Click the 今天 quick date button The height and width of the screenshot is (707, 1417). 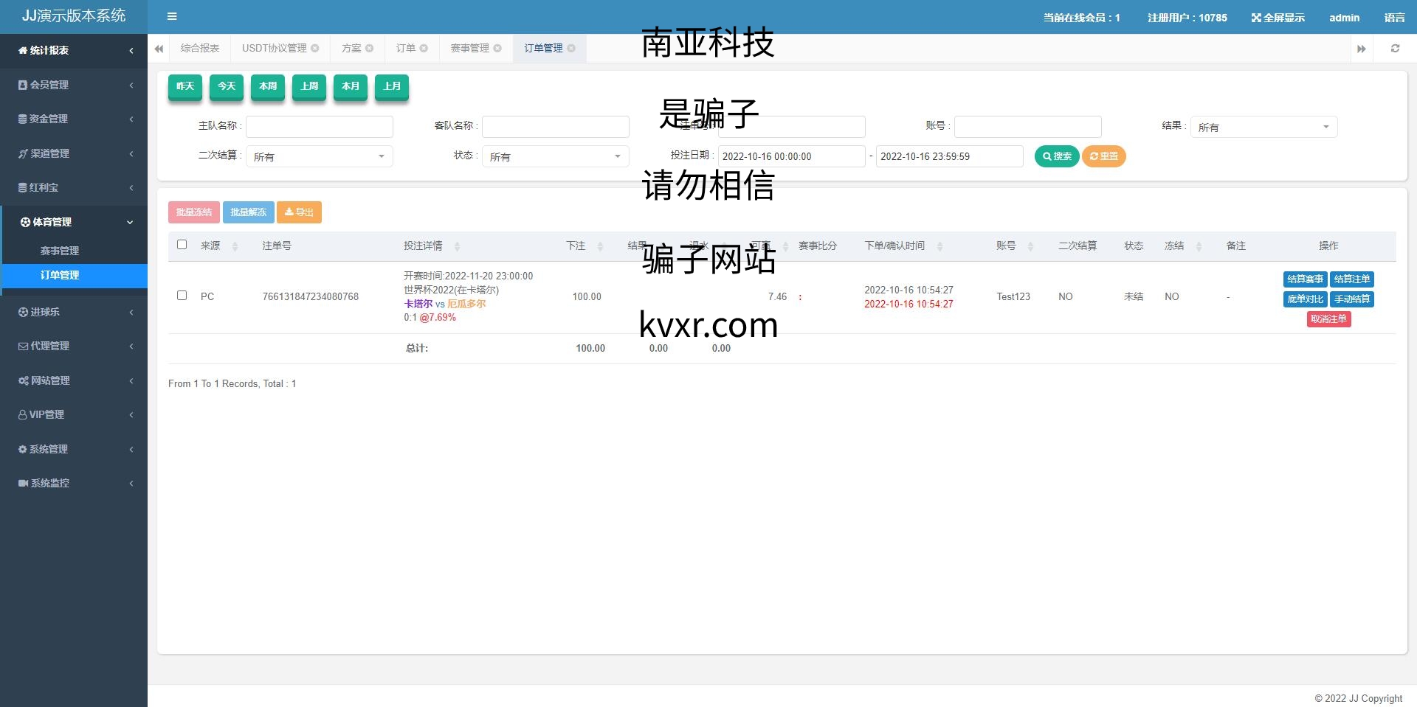coord(227,87)
